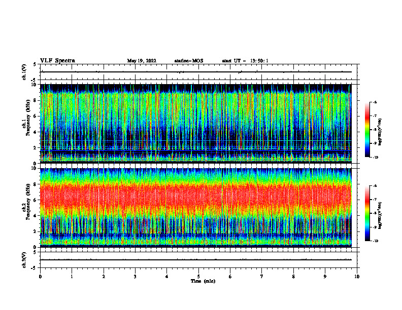Click the "ch.1(V)" axis label
This screenshot has height=310, width=402.
pos(24,72)
